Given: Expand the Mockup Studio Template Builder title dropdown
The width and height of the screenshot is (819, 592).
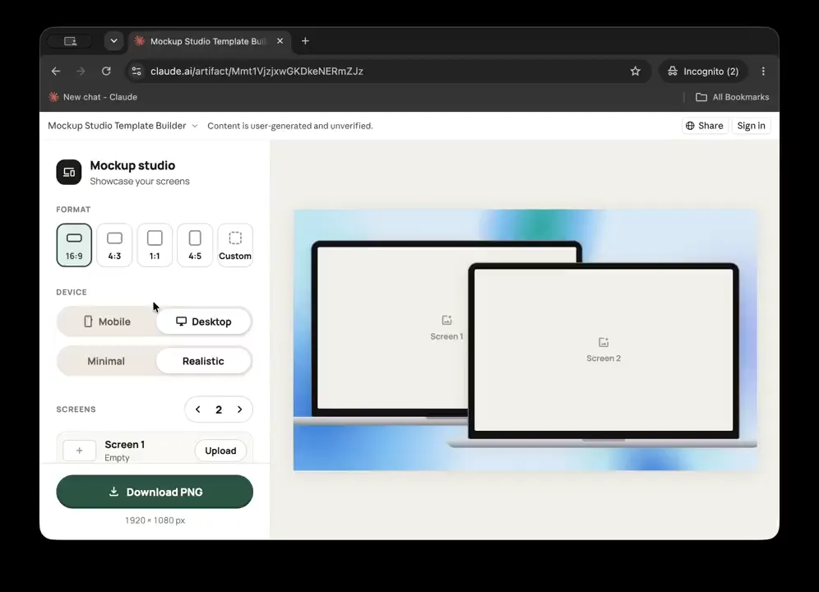Looking at the screenshot, I should 195,126.
